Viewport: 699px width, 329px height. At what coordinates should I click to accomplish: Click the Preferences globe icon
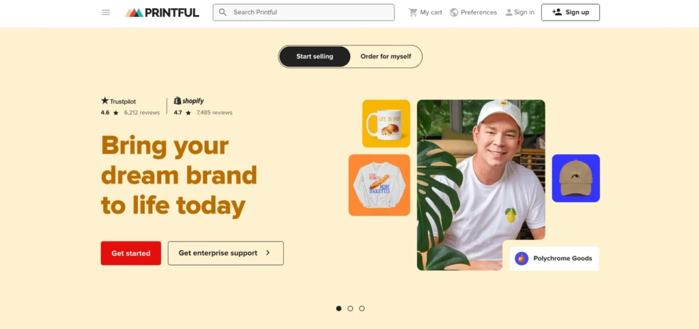click(x=454, y=12)
